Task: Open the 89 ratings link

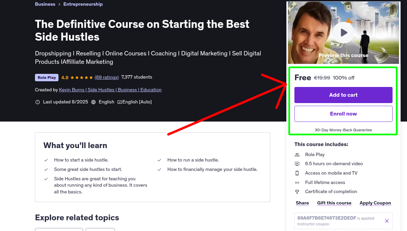Action: tap(107, 77)
